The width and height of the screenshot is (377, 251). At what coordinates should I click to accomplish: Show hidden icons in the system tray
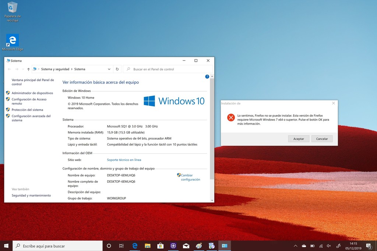tap(295, 245)
